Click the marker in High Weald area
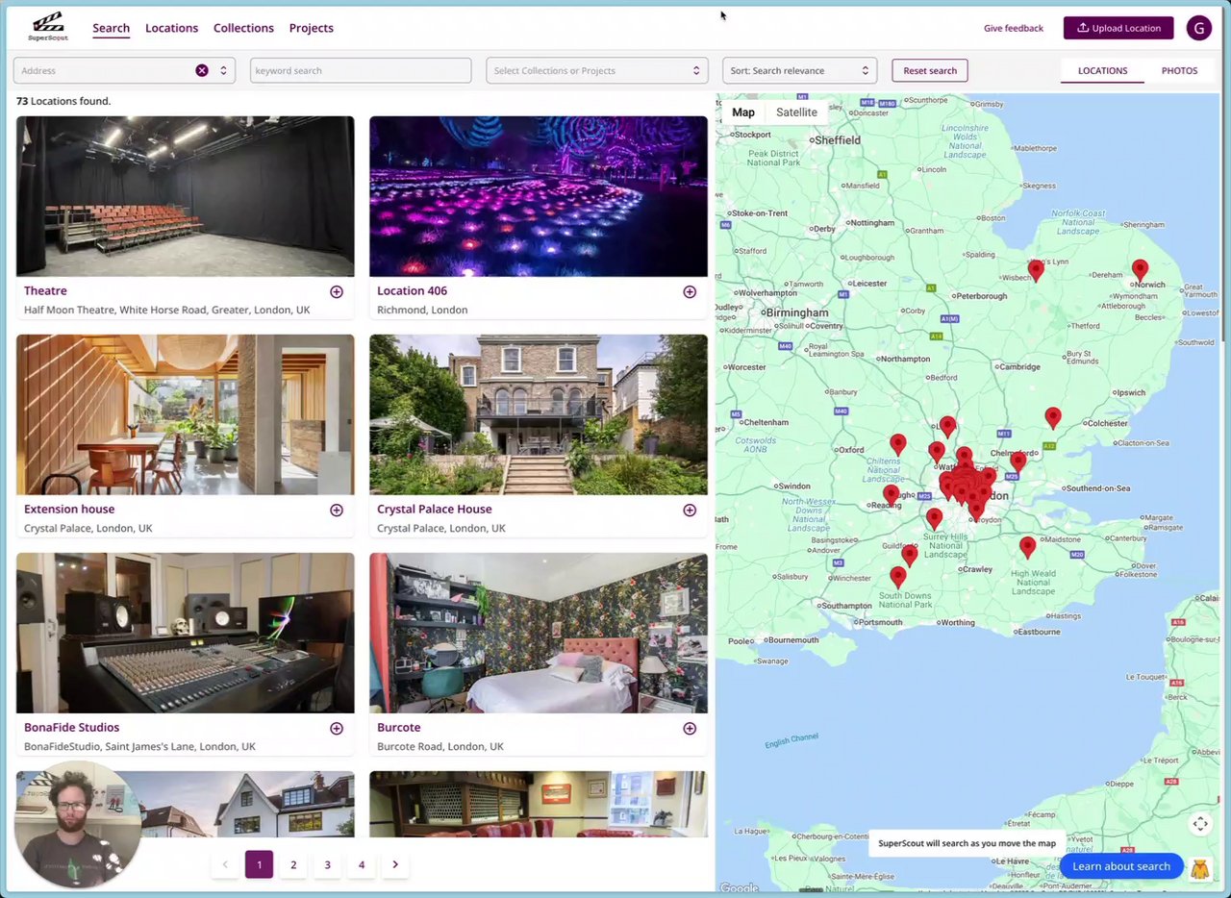Screen dimensions: 1231x898 [x=1027, y=548]
